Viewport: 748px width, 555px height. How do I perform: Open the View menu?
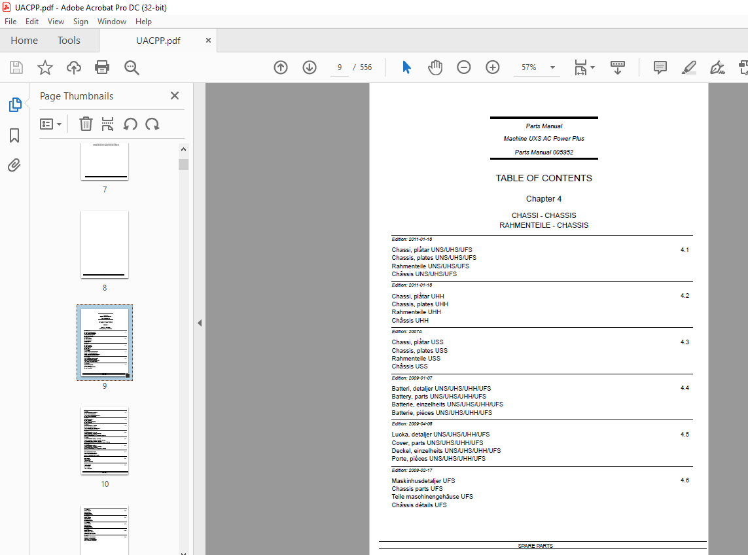click(56, 22)
